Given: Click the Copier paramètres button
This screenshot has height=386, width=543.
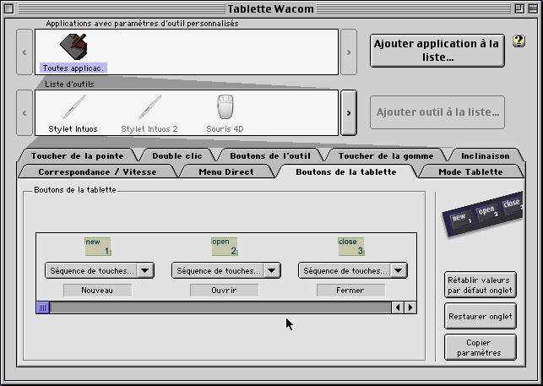Looking at the screenshot, I should pos(480,347).
